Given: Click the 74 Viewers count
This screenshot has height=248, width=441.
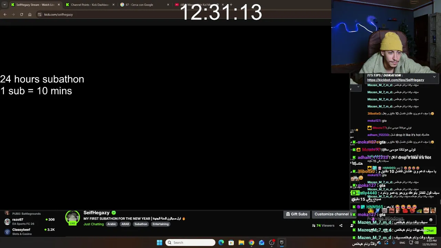Looking at the screenshot, I should tap(323, 226).
